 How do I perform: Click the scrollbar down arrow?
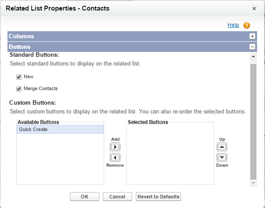tap(253, 182)
